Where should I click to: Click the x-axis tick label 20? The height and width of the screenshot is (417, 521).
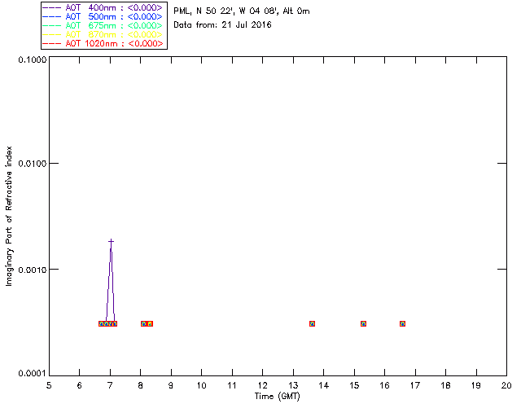pos(506,385)
